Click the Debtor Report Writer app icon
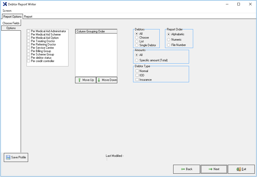 click(x=5, y=4)
